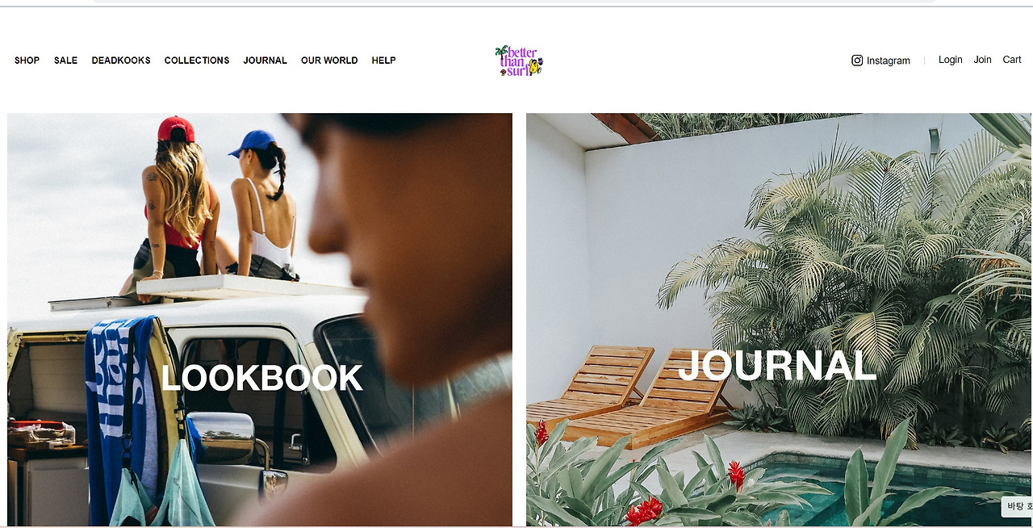This screenshot has height=528, width=1033.
Task: Open the HELP menu
Action: point(383,61)
